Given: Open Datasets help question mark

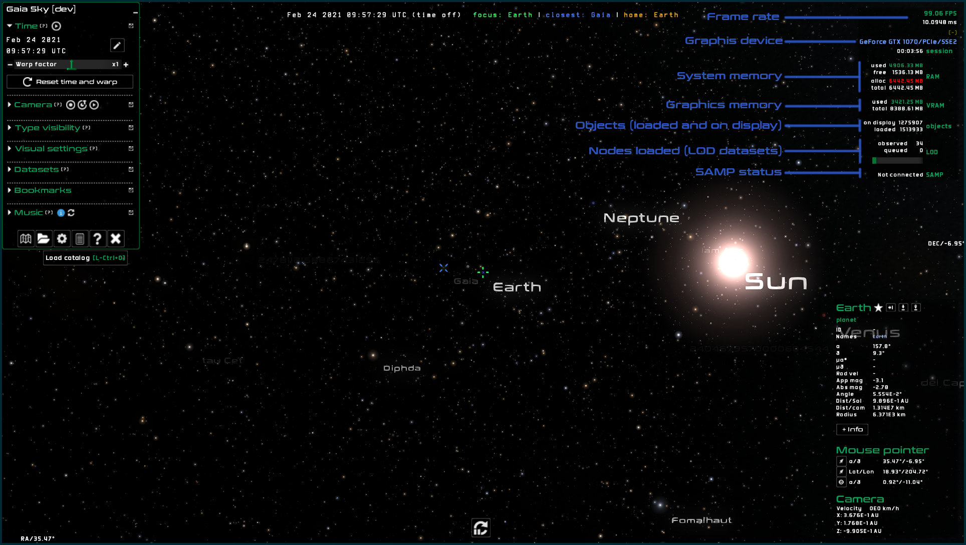Looking at the screenshot, I should (65, 169).
